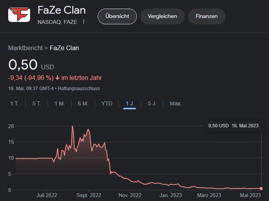Select the 1 T. time range
The width and height of the screenshot is (269, 201).
[14, 103]
